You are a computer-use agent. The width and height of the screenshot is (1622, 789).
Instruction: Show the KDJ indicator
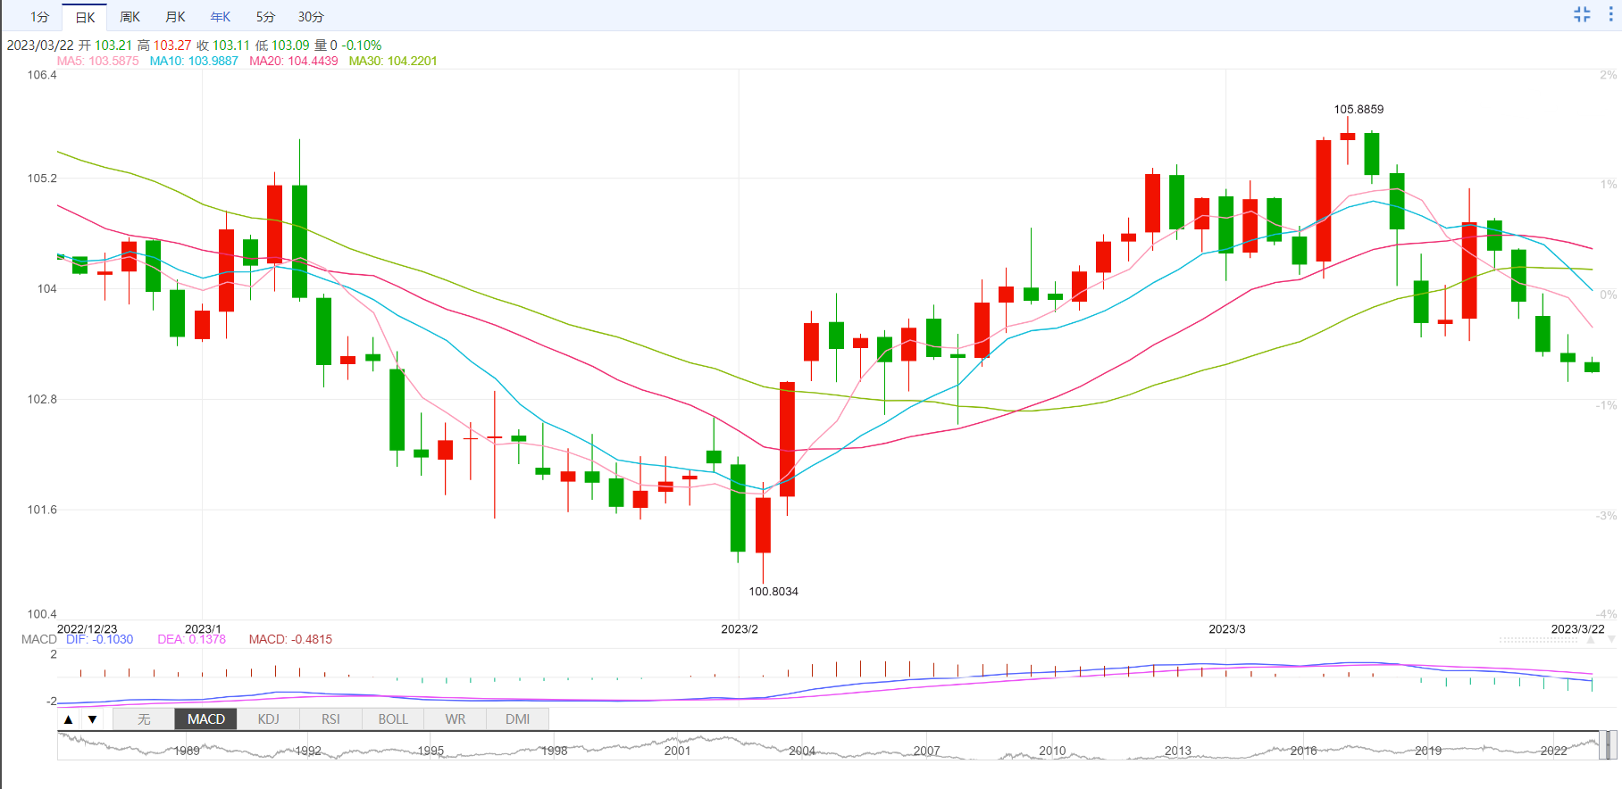[x=268, y=719]
